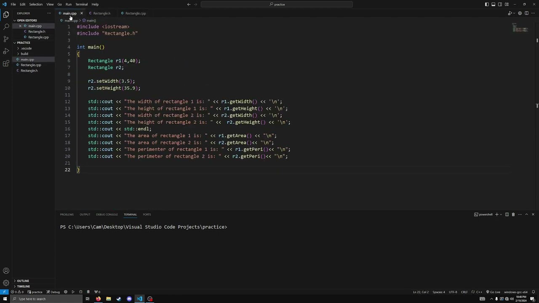
Task: Switch to the Problems panel tab
Action: click(67, 215)
